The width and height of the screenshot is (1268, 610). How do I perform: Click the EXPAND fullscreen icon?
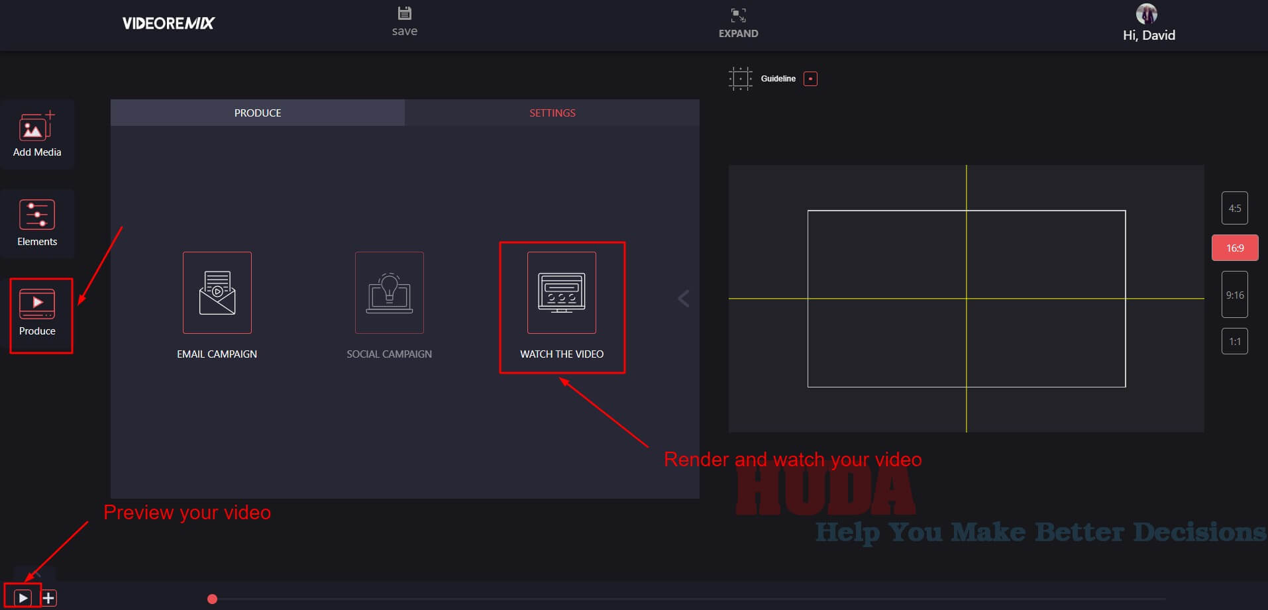[x=738, y=15]
